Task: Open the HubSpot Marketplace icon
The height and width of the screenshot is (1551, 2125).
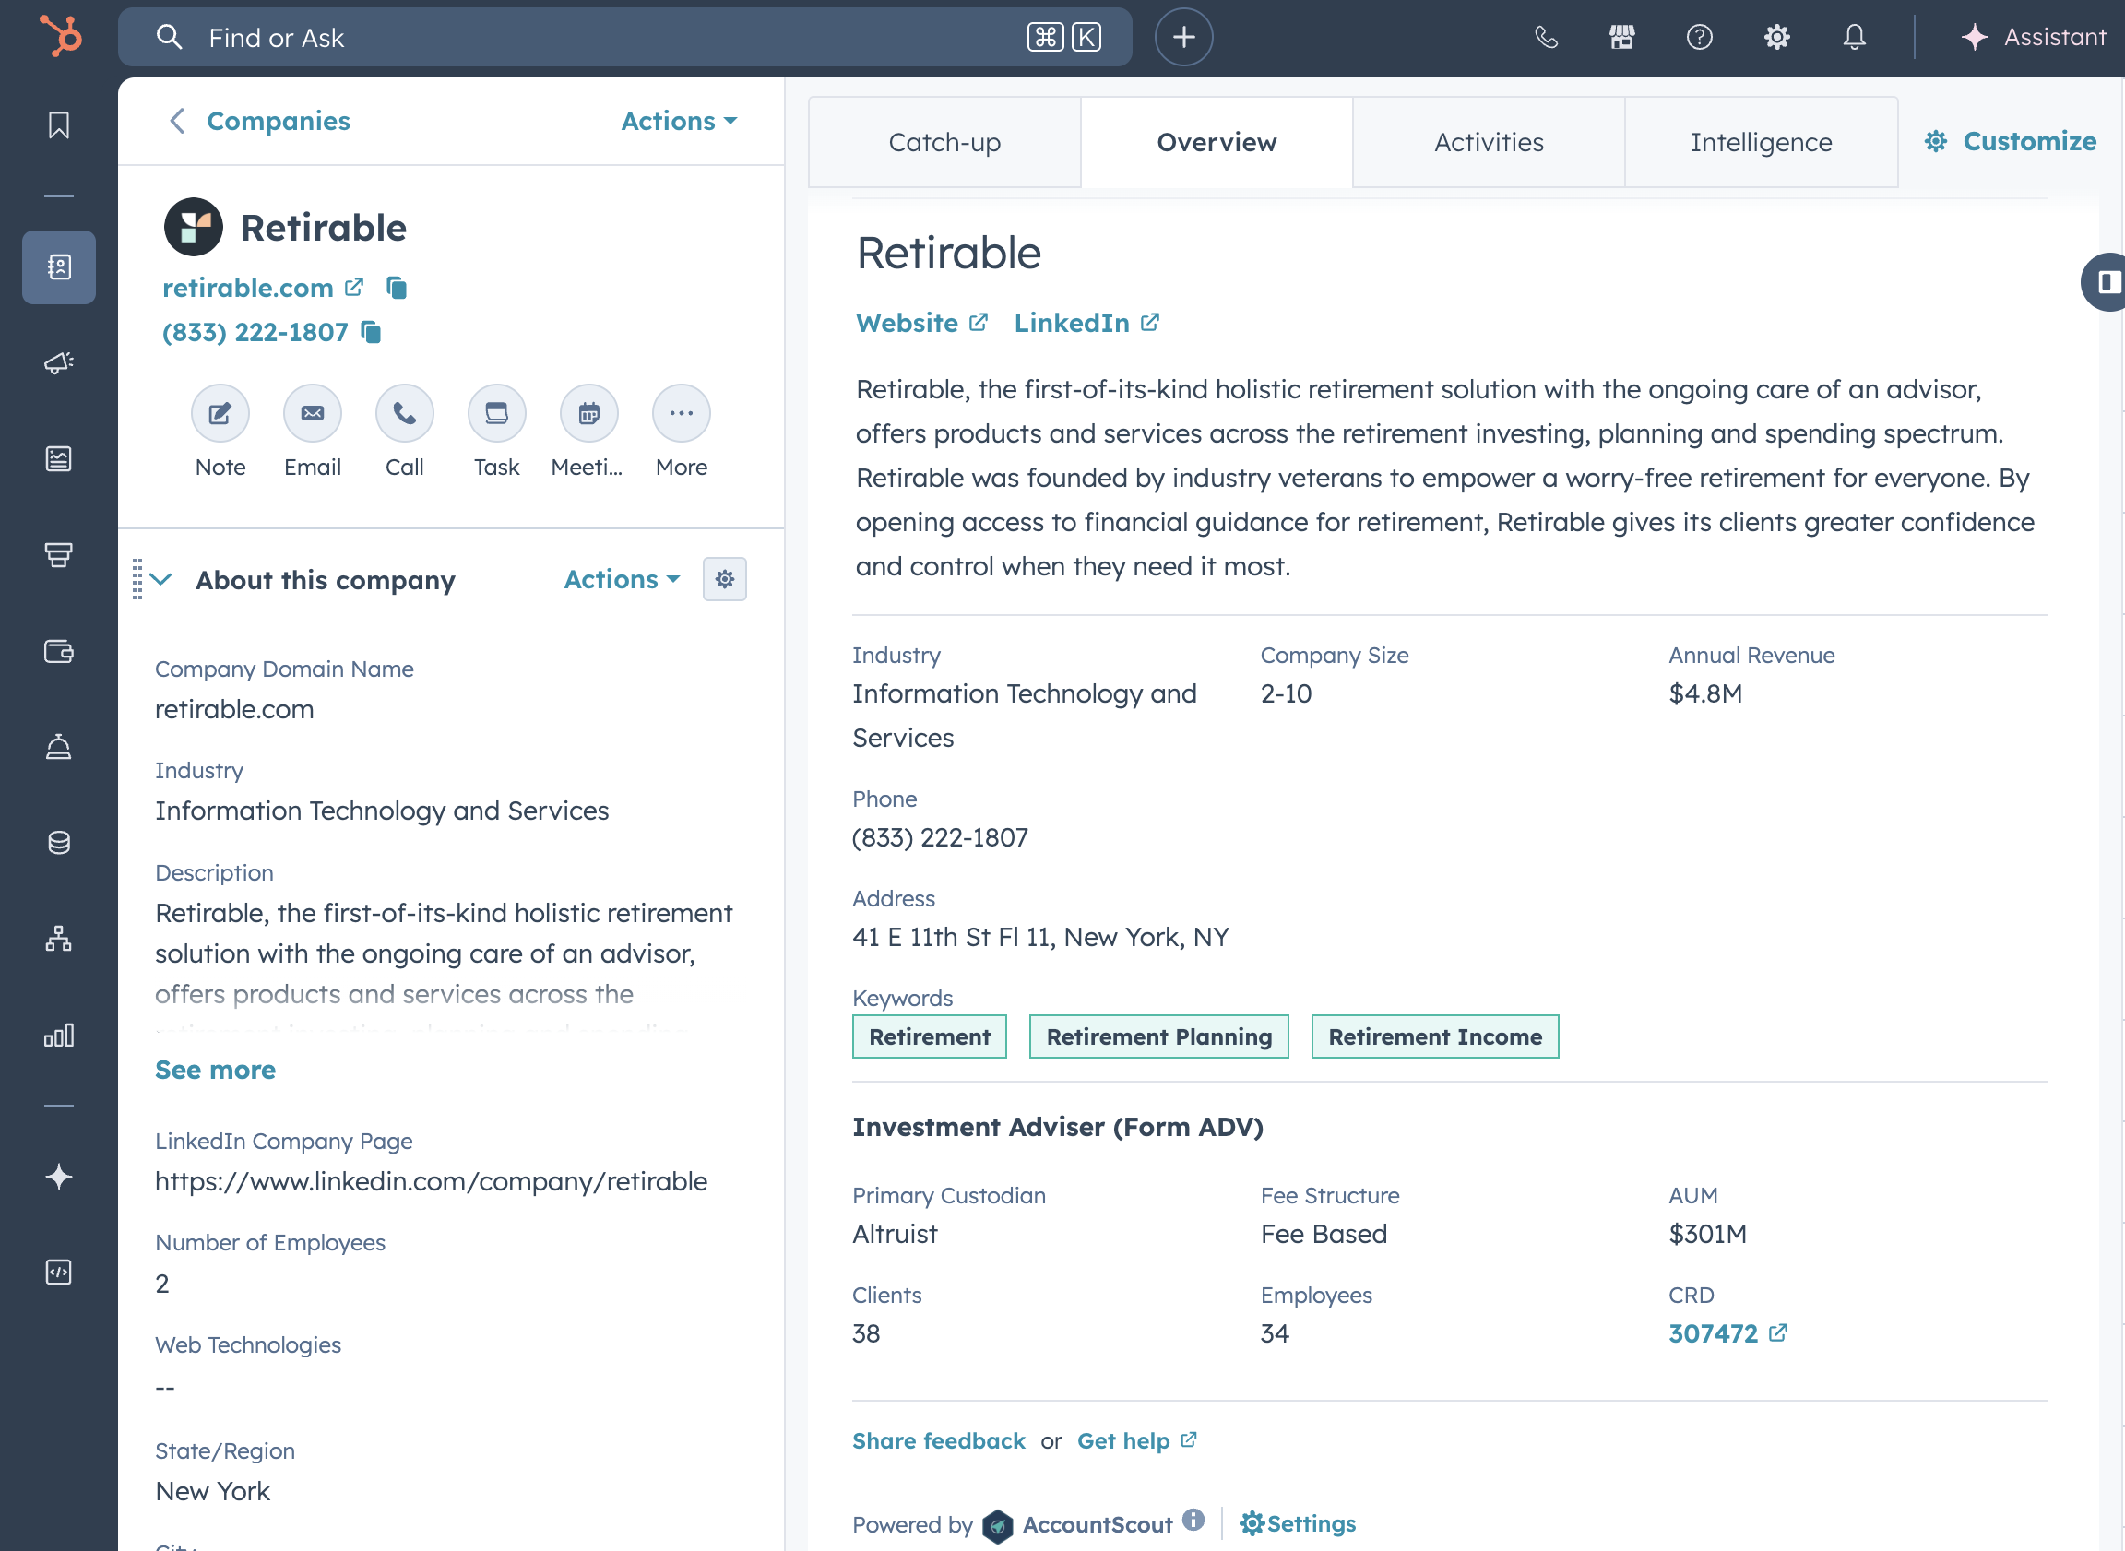Action: pyautogui.click(x=1621, y=38)
